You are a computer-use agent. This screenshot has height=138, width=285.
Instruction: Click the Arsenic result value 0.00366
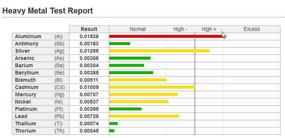(89, 58)
